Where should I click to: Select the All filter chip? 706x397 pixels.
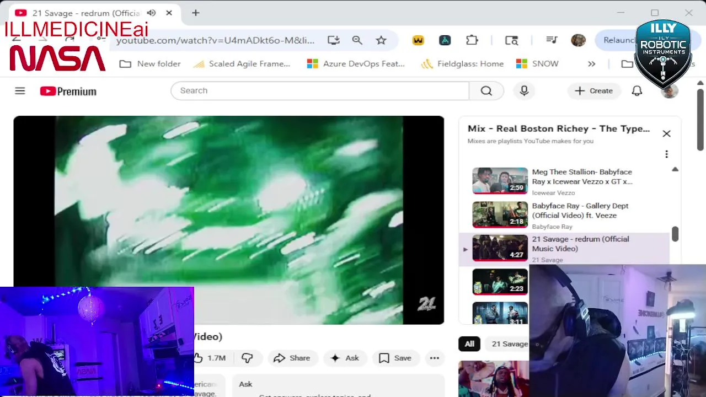click(469, 344)
